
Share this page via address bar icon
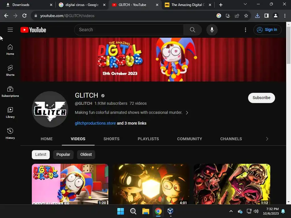pyautogui.click(x=237, y=16)
